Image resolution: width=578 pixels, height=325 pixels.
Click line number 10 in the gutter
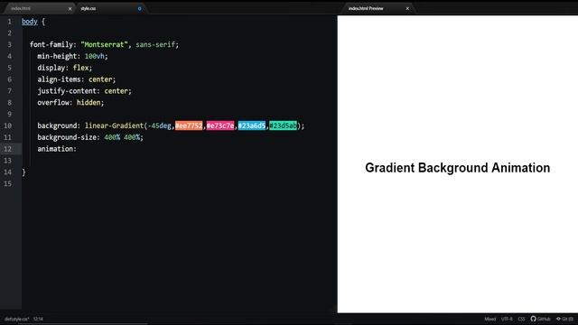(x=8, y=125)
